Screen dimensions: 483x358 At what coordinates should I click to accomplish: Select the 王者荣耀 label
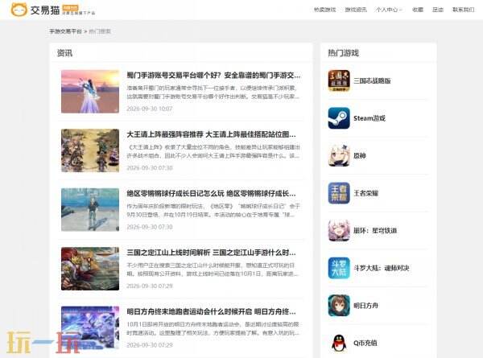click(x=365, y=193)
